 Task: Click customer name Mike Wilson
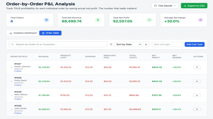click(21, 94)
